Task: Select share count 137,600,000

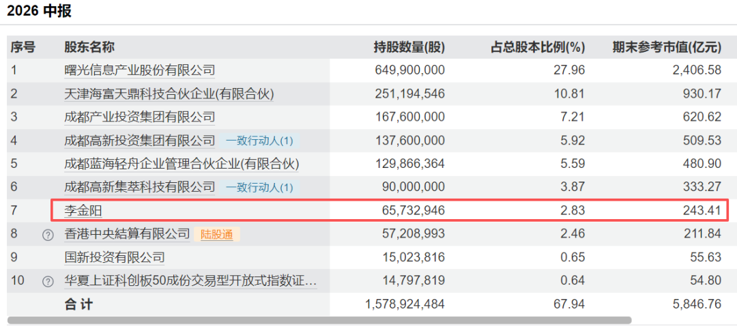Action: pos(410,141)
